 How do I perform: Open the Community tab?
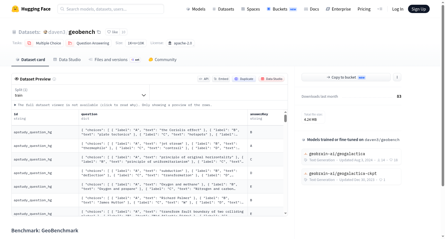point(163,60)
